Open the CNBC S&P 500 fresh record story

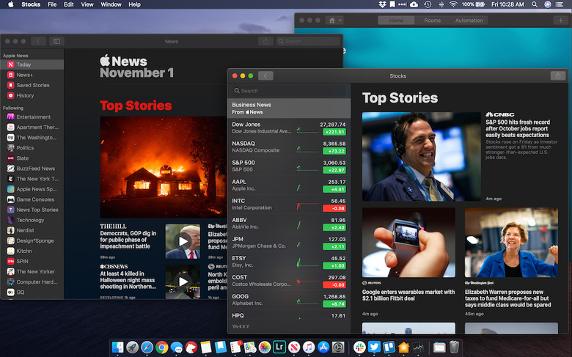click(517, 128)
